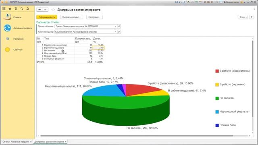Click the Save diskette icon in the title bar

[x=177, y=2]
